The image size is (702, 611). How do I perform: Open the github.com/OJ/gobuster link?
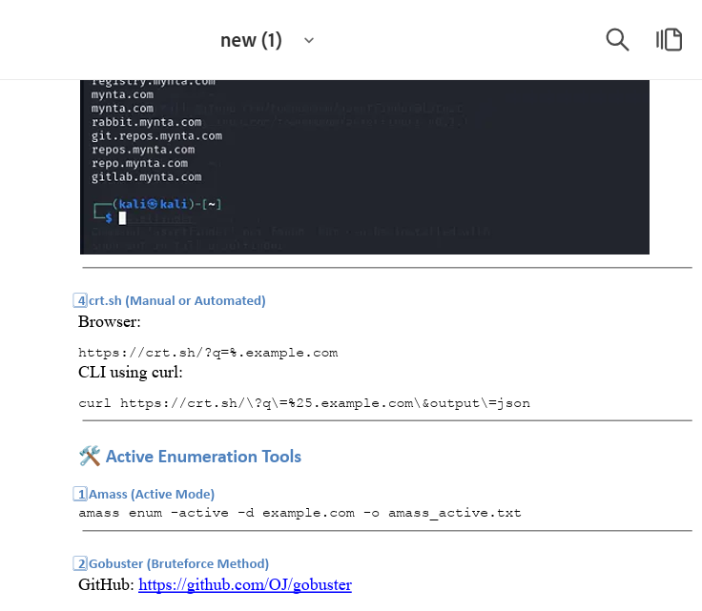pyautogui.click(x=245, y=584)
